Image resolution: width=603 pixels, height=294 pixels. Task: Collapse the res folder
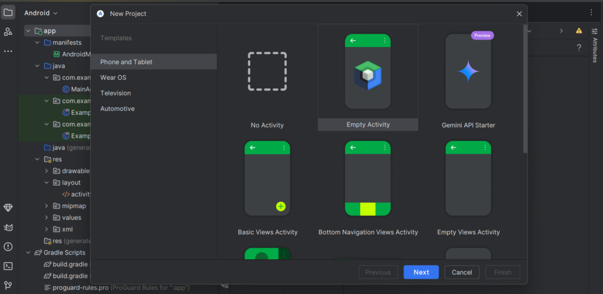(x=37, y=159)
